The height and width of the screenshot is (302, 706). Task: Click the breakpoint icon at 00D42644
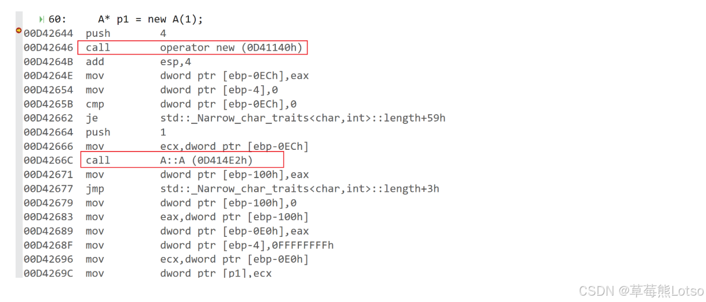[x=19, y=31]
